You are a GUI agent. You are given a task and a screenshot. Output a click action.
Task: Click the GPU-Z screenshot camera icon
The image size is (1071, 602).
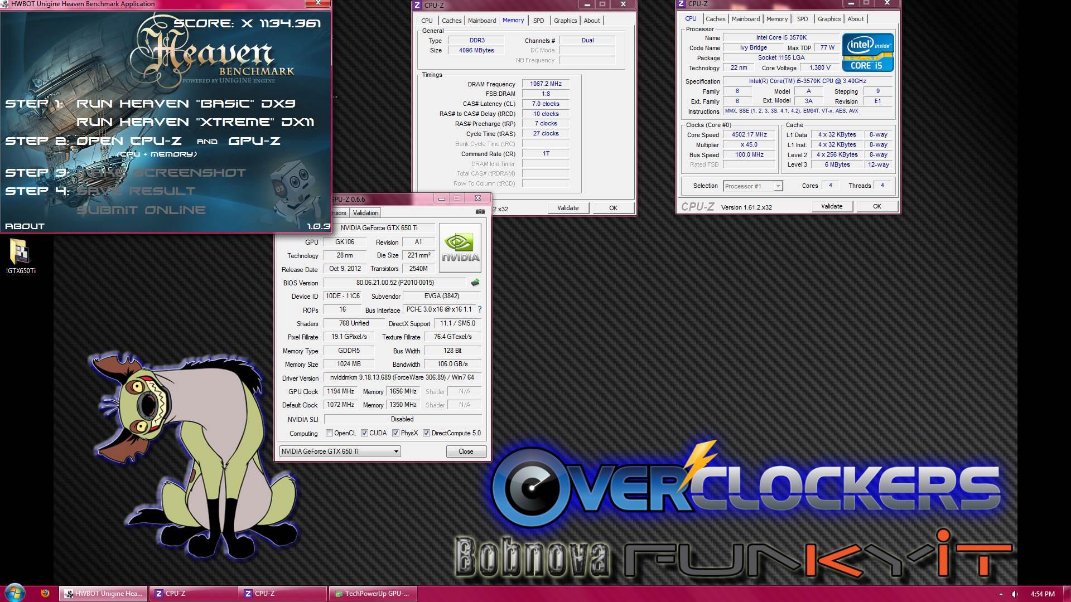tap(480, 212)
